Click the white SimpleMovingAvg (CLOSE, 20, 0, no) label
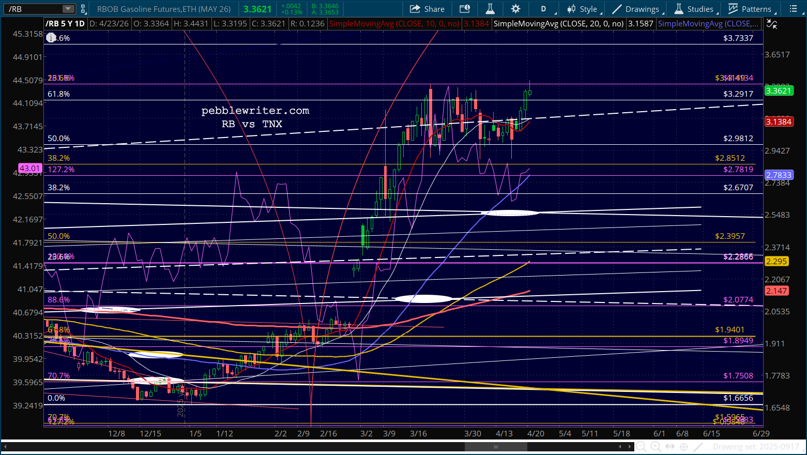807x455 pixels. tap(558, 24)
